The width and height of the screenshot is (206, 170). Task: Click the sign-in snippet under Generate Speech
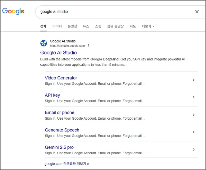[x=95, y=136]
